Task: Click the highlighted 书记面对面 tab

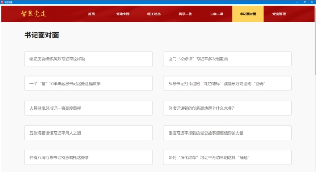Action: 248,14
